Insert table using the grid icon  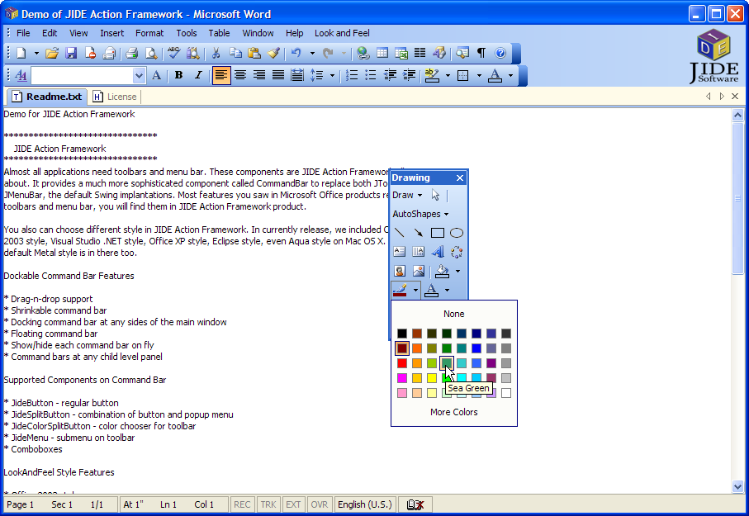click(x=382, y=53)
